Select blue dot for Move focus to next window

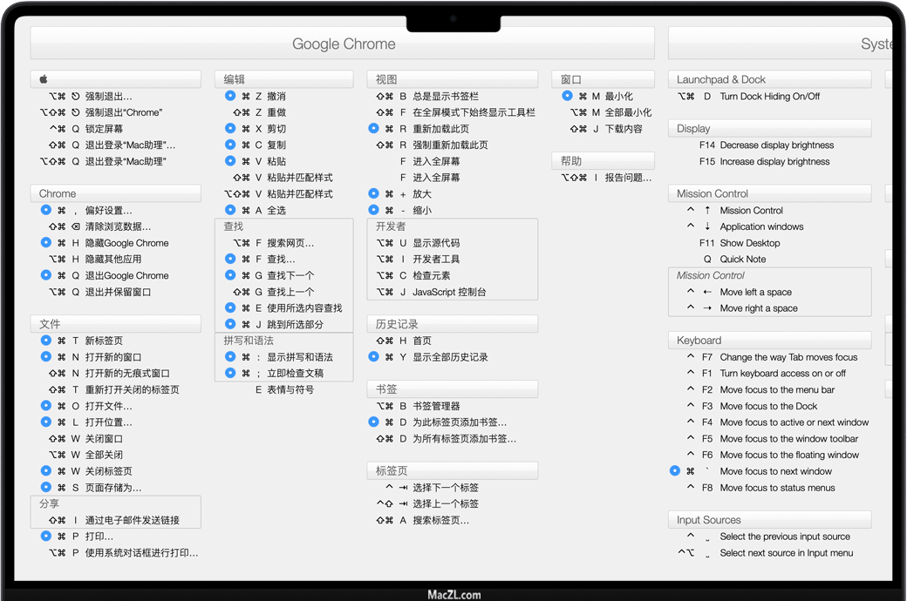[x=675, y=470]
